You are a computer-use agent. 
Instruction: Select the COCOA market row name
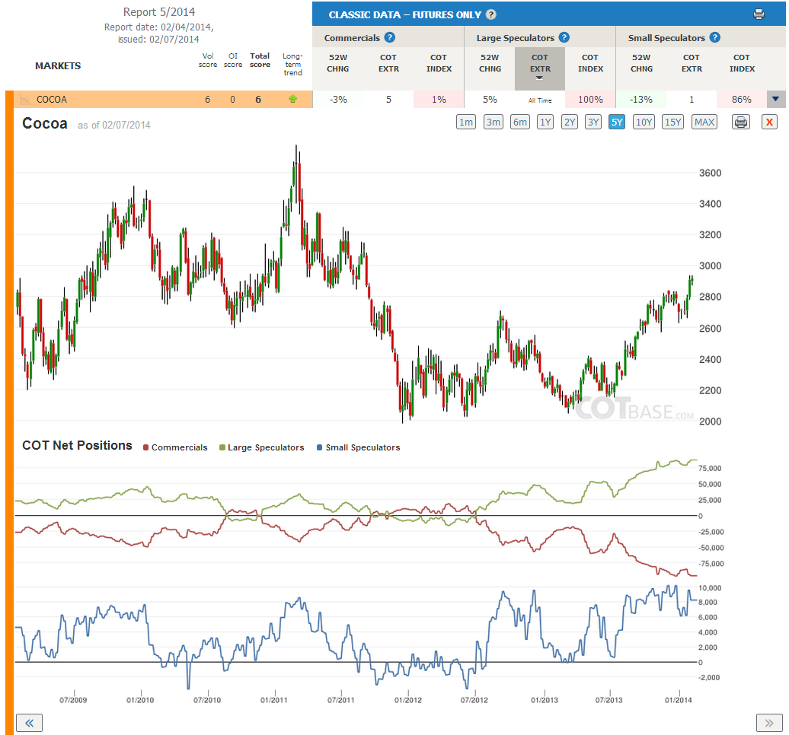pos(51,100)
